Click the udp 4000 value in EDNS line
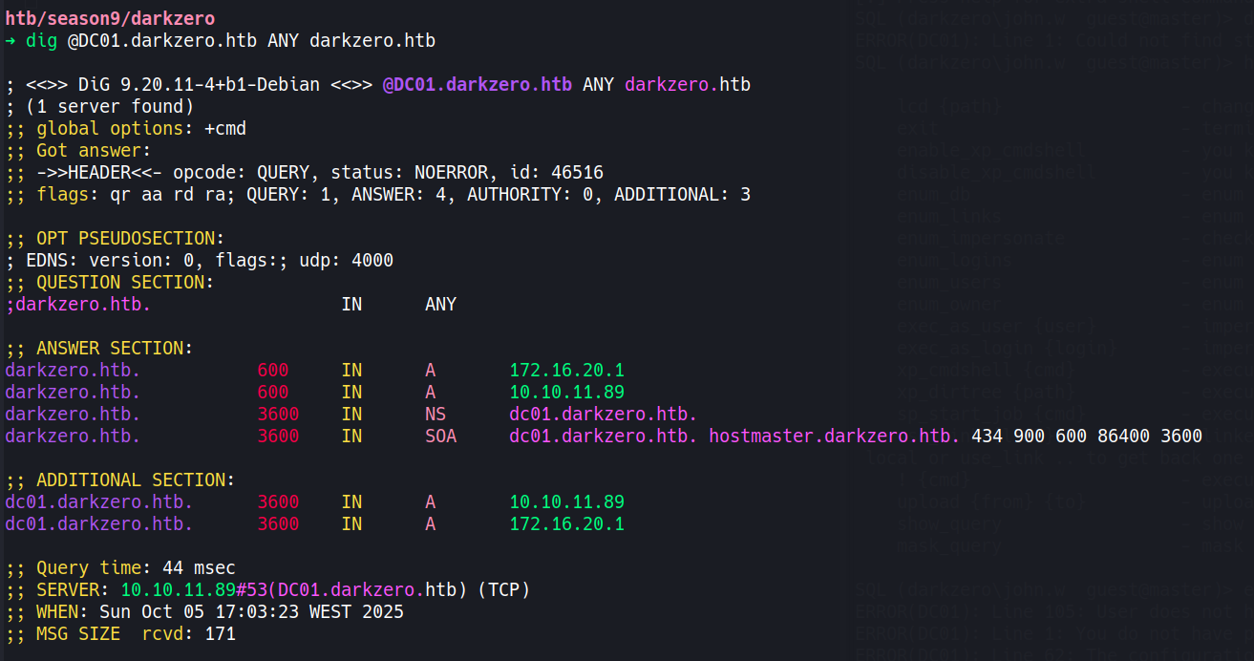 (x=372, y=261)
